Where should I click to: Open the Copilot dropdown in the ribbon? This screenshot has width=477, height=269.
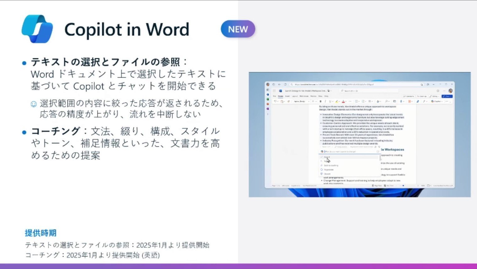tap(436, 101)
